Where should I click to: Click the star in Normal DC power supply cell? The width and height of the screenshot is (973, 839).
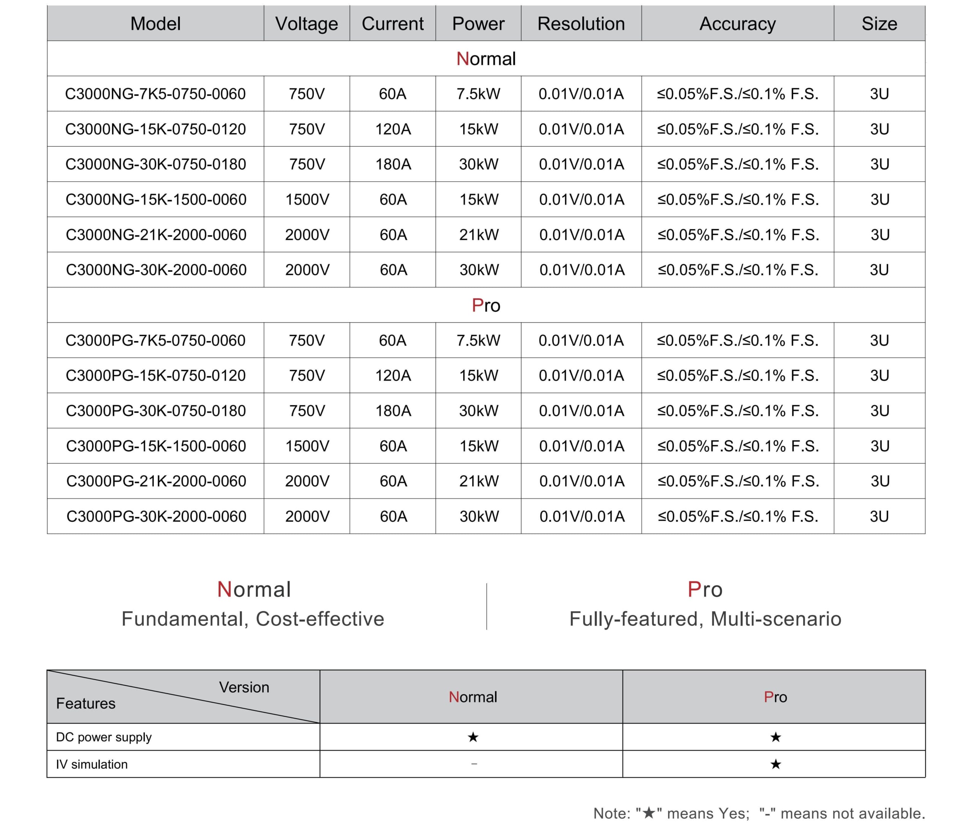pyautogui.click(x=473, y=737)
